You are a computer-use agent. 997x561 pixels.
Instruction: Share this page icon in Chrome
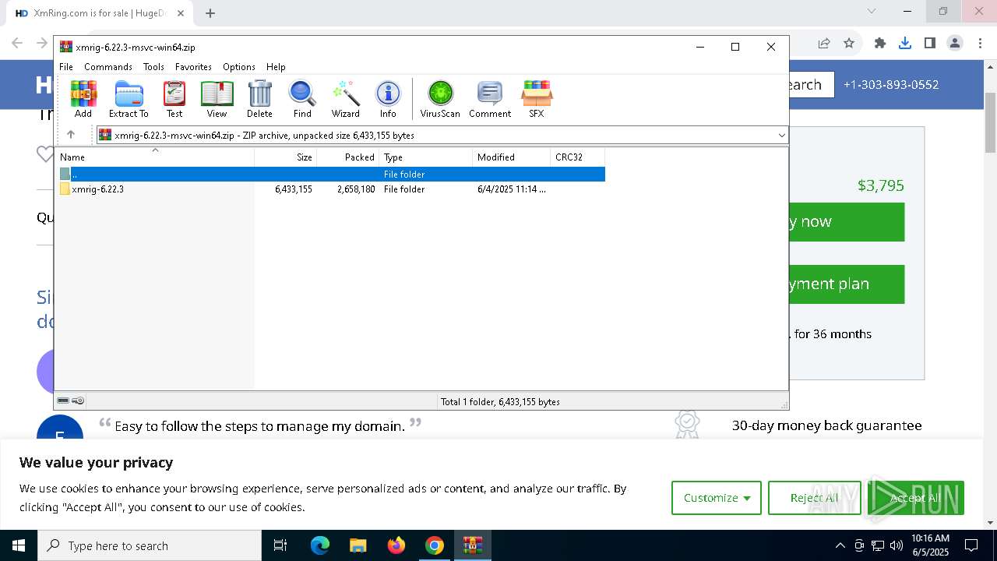[x=824, y=44]
